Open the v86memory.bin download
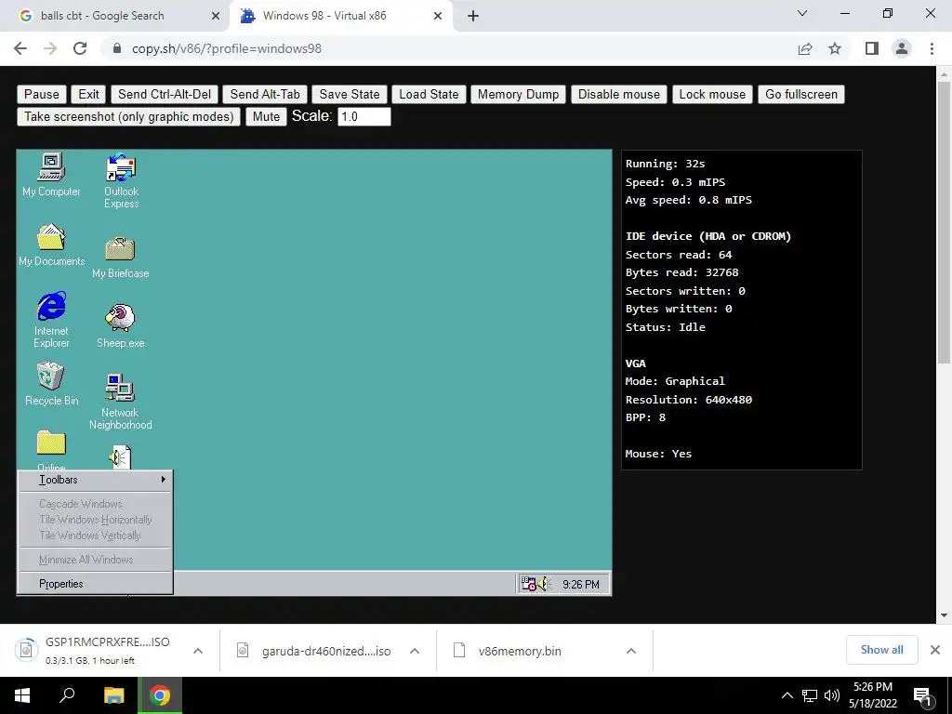 [x=519, y=651]
